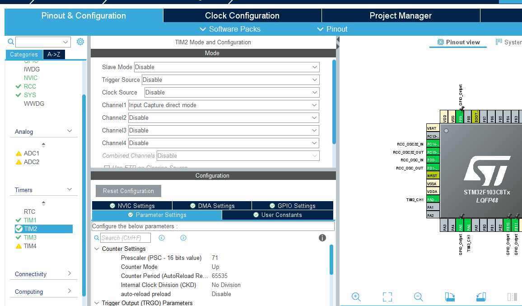Open the User Constants tab
The width and height of the screenshot is (522, 306).
coord(278,215)
